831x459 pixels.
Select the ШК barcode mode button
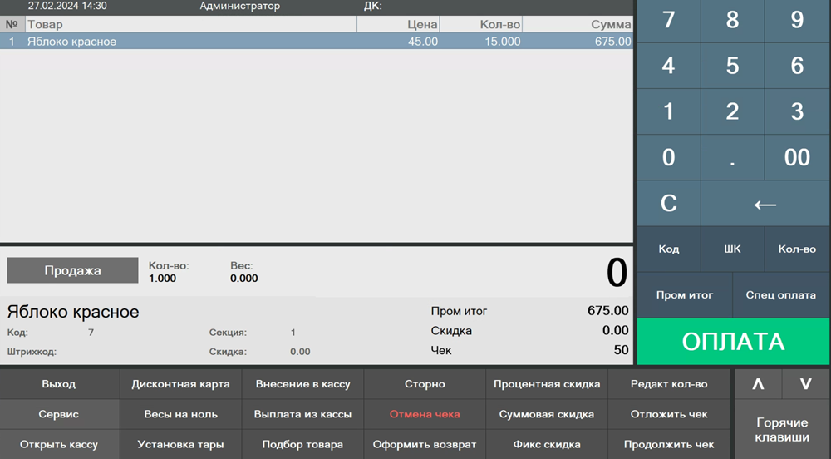[x=732, y=249]
